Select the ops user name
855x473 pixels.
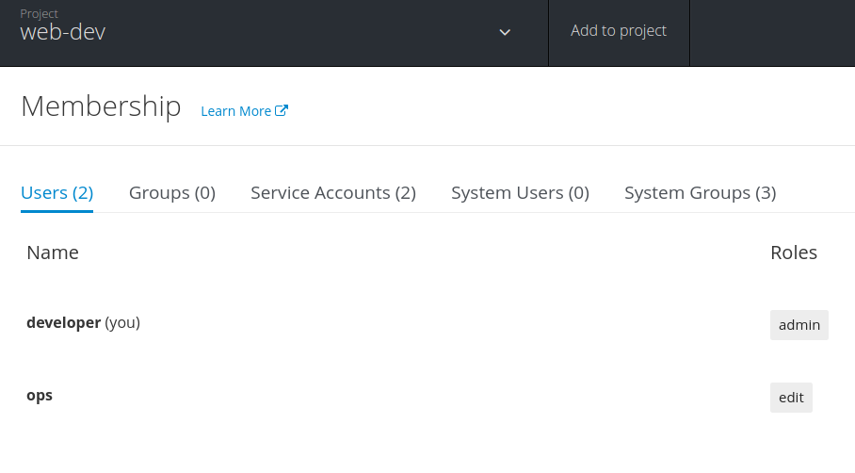[40, 396]
